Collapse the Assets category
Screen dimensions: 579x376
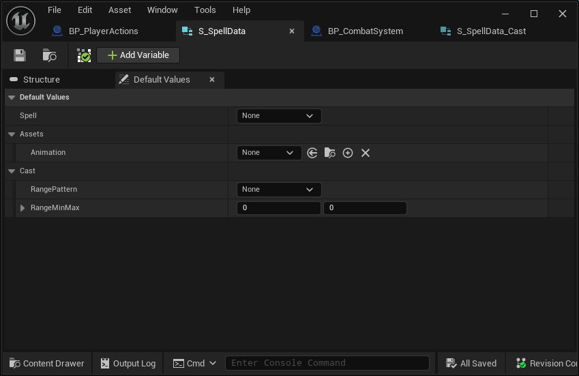pyautogui.click(x=12, y=134)
